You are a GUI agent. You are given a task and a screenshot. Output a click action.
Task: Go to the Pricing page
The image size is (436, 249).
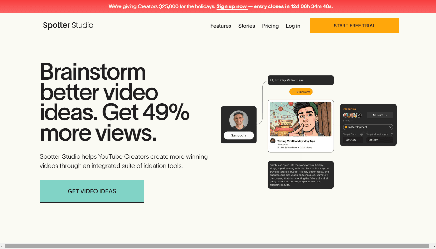pyautogui.click(x=270, y=26)
